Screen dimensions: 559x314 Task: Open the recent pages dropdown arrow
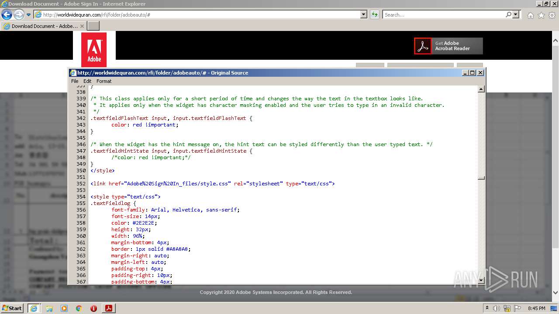28,15
